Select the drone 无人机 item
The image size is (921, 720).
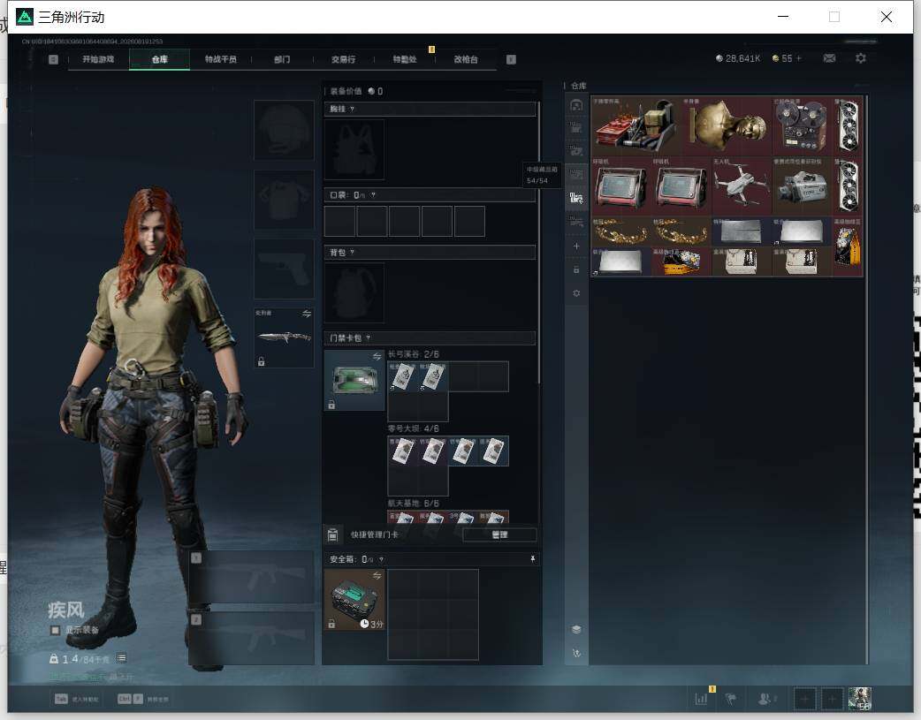(742, 186)
